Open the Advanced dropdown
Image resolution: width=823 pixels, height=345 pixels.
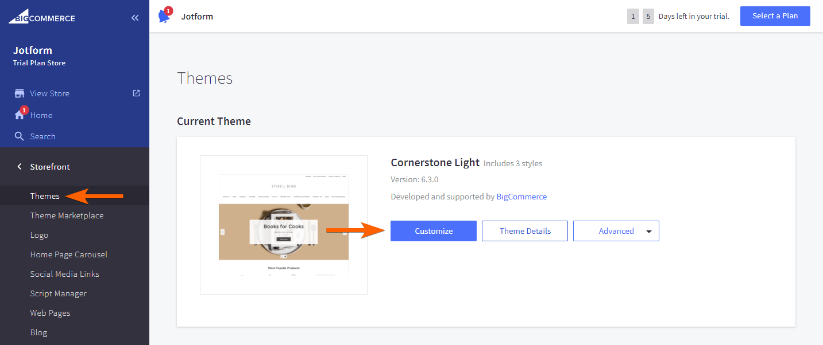[x=616, y=231]
